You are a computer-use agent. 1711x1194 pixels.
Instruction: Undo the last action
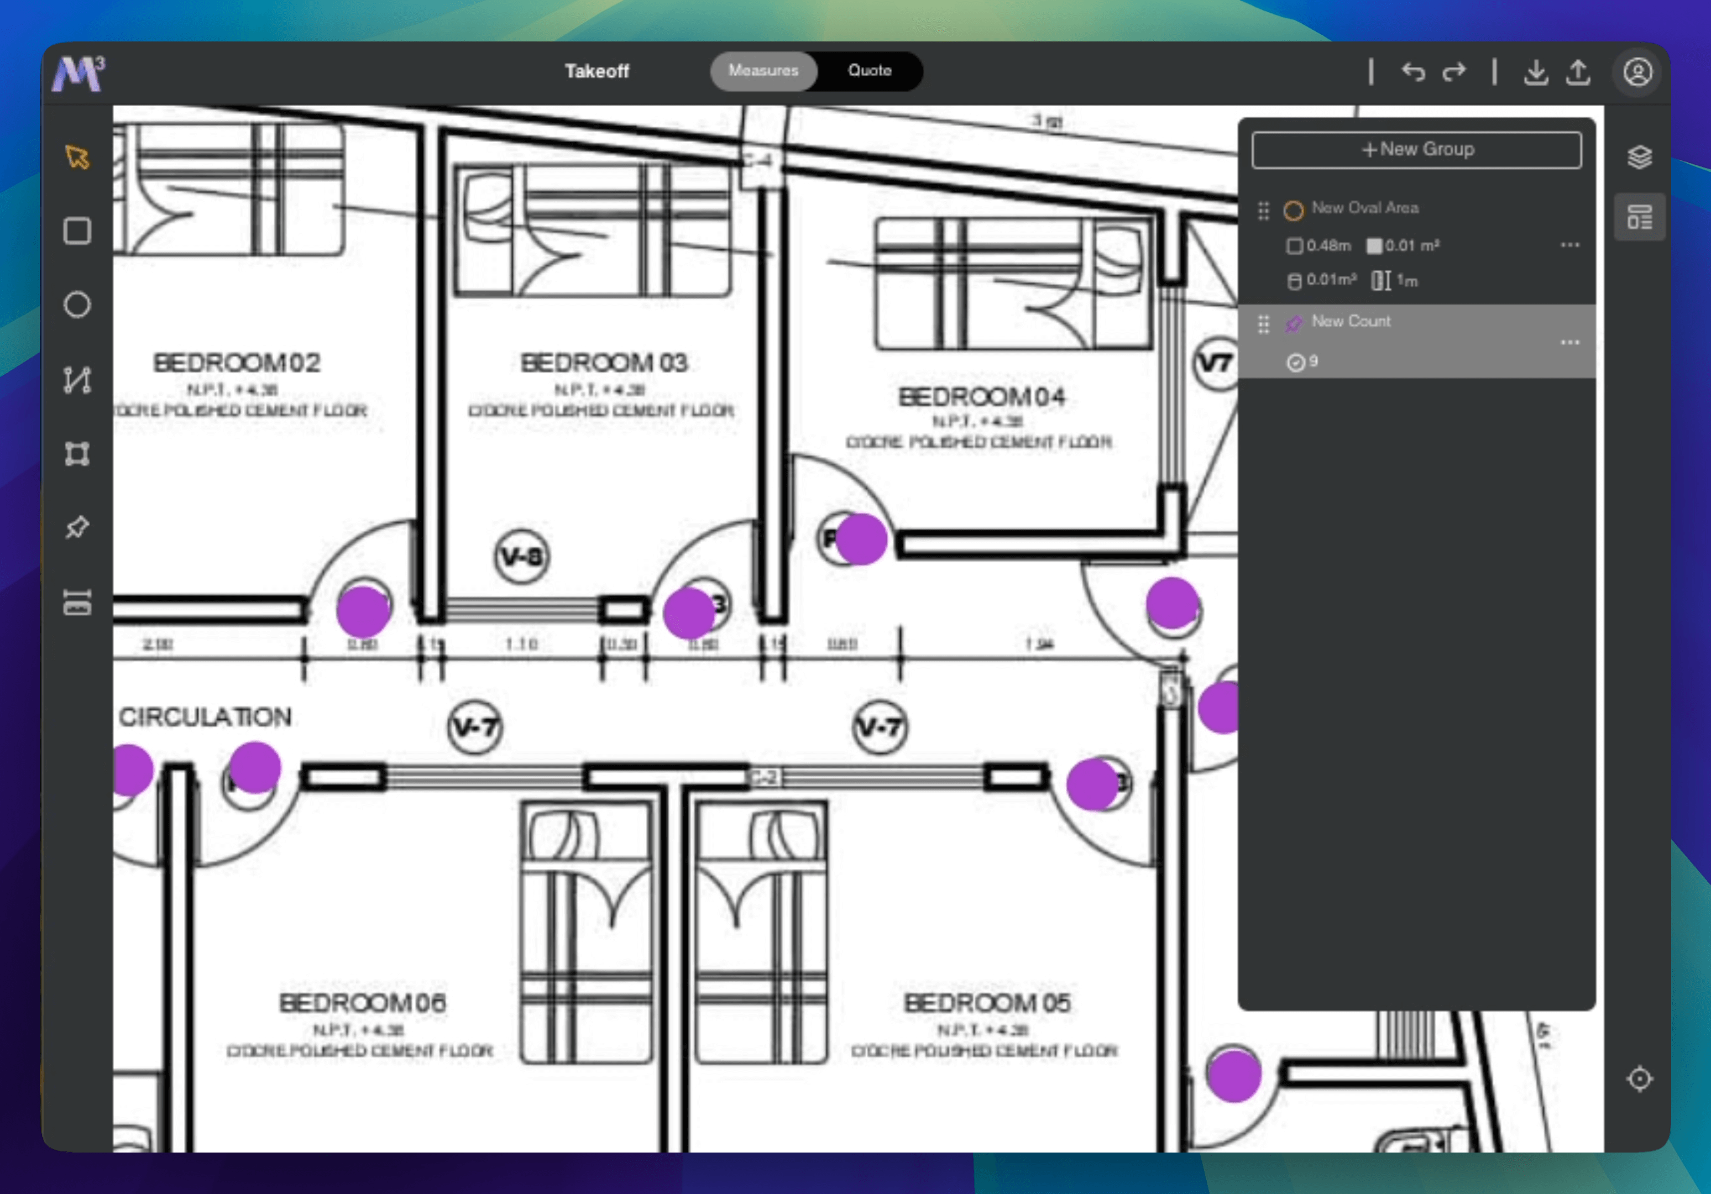1413,72
